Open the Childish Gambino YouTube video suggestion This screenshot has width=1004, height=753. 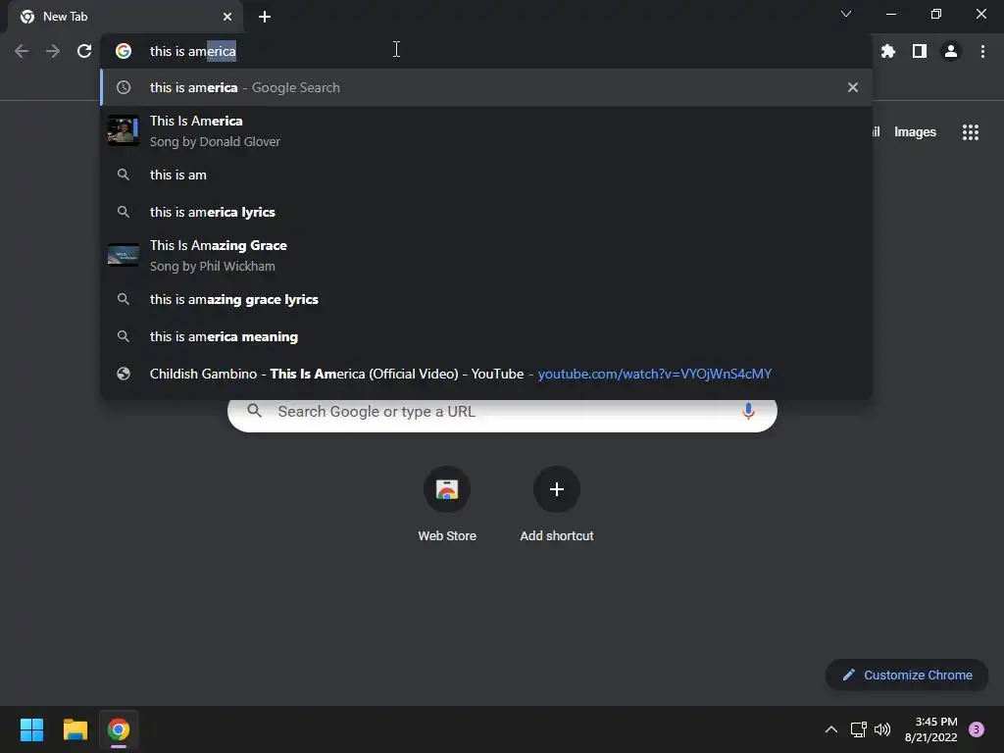(x=486, y=374)
